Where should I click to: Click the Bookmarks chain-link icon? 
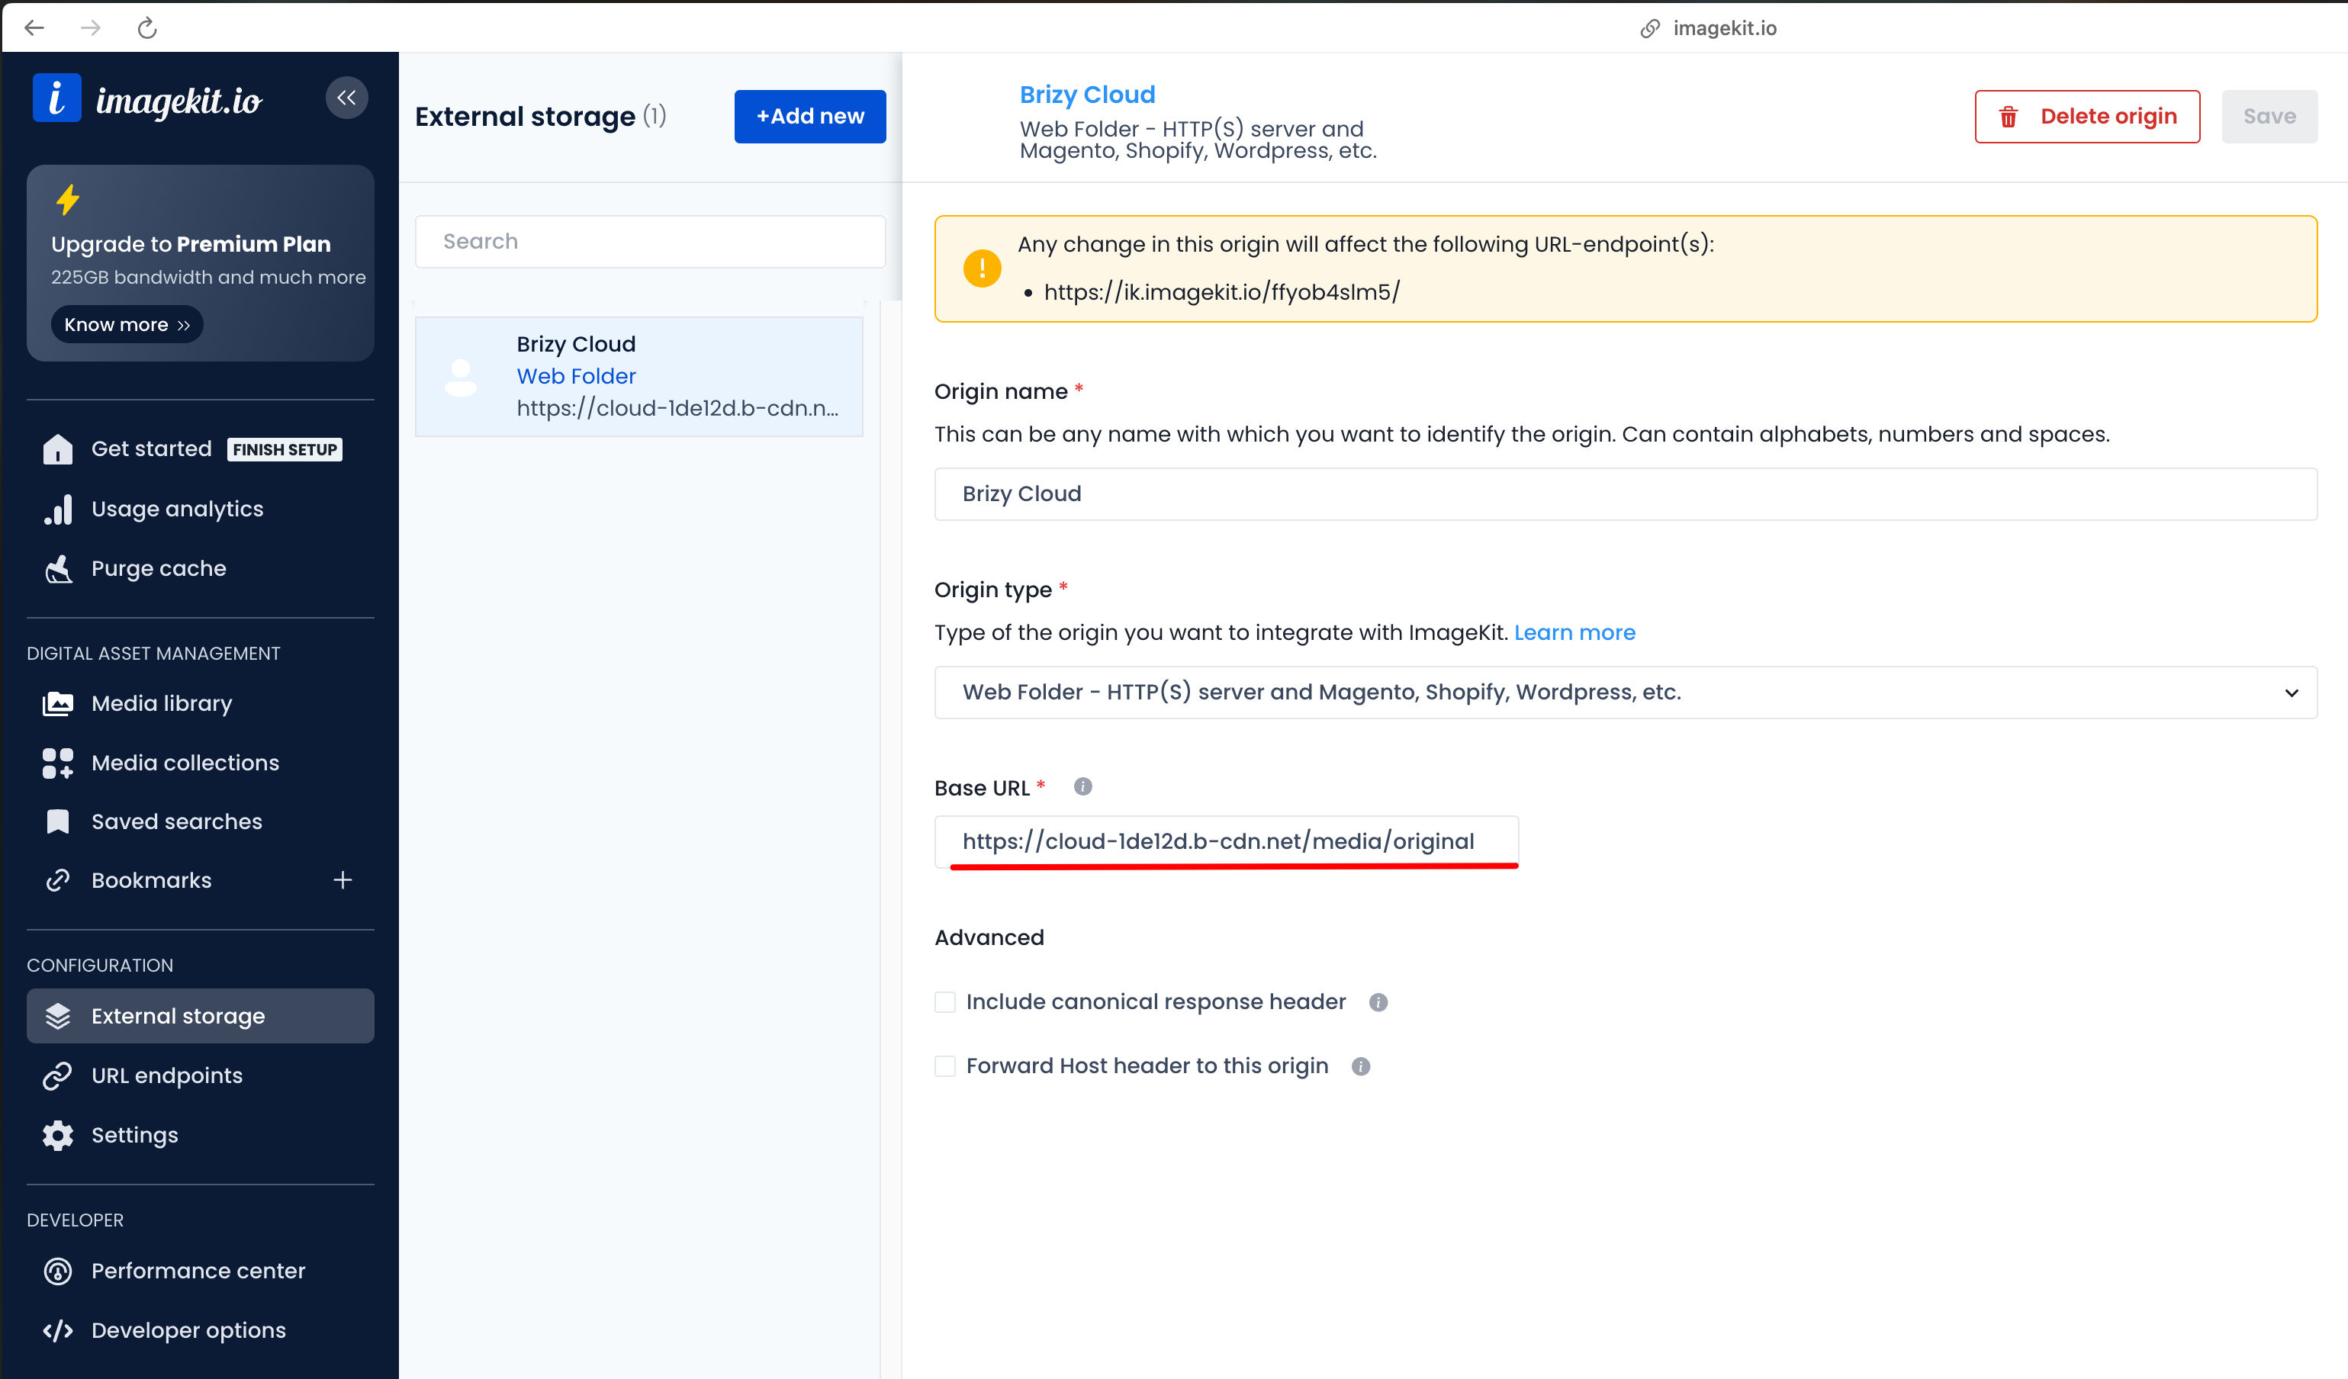(x=58, y=880)
